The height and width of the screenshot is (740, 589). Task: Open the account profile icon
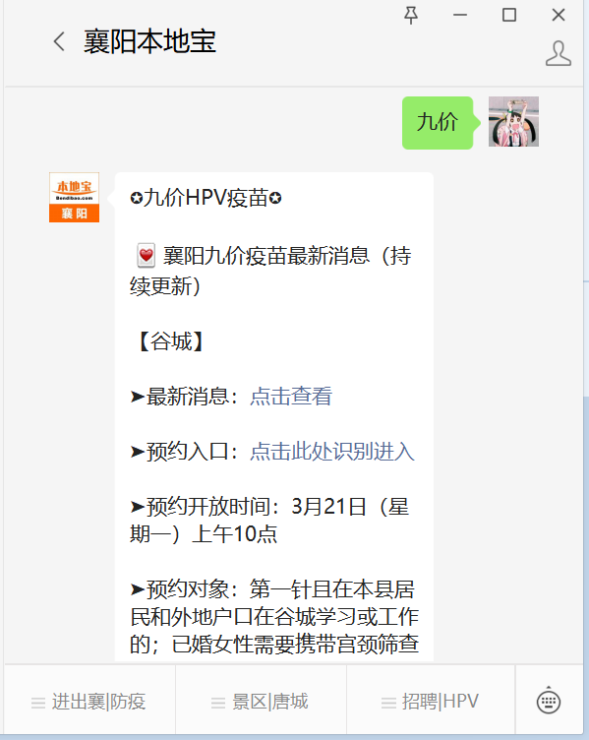tap(559, 53)
